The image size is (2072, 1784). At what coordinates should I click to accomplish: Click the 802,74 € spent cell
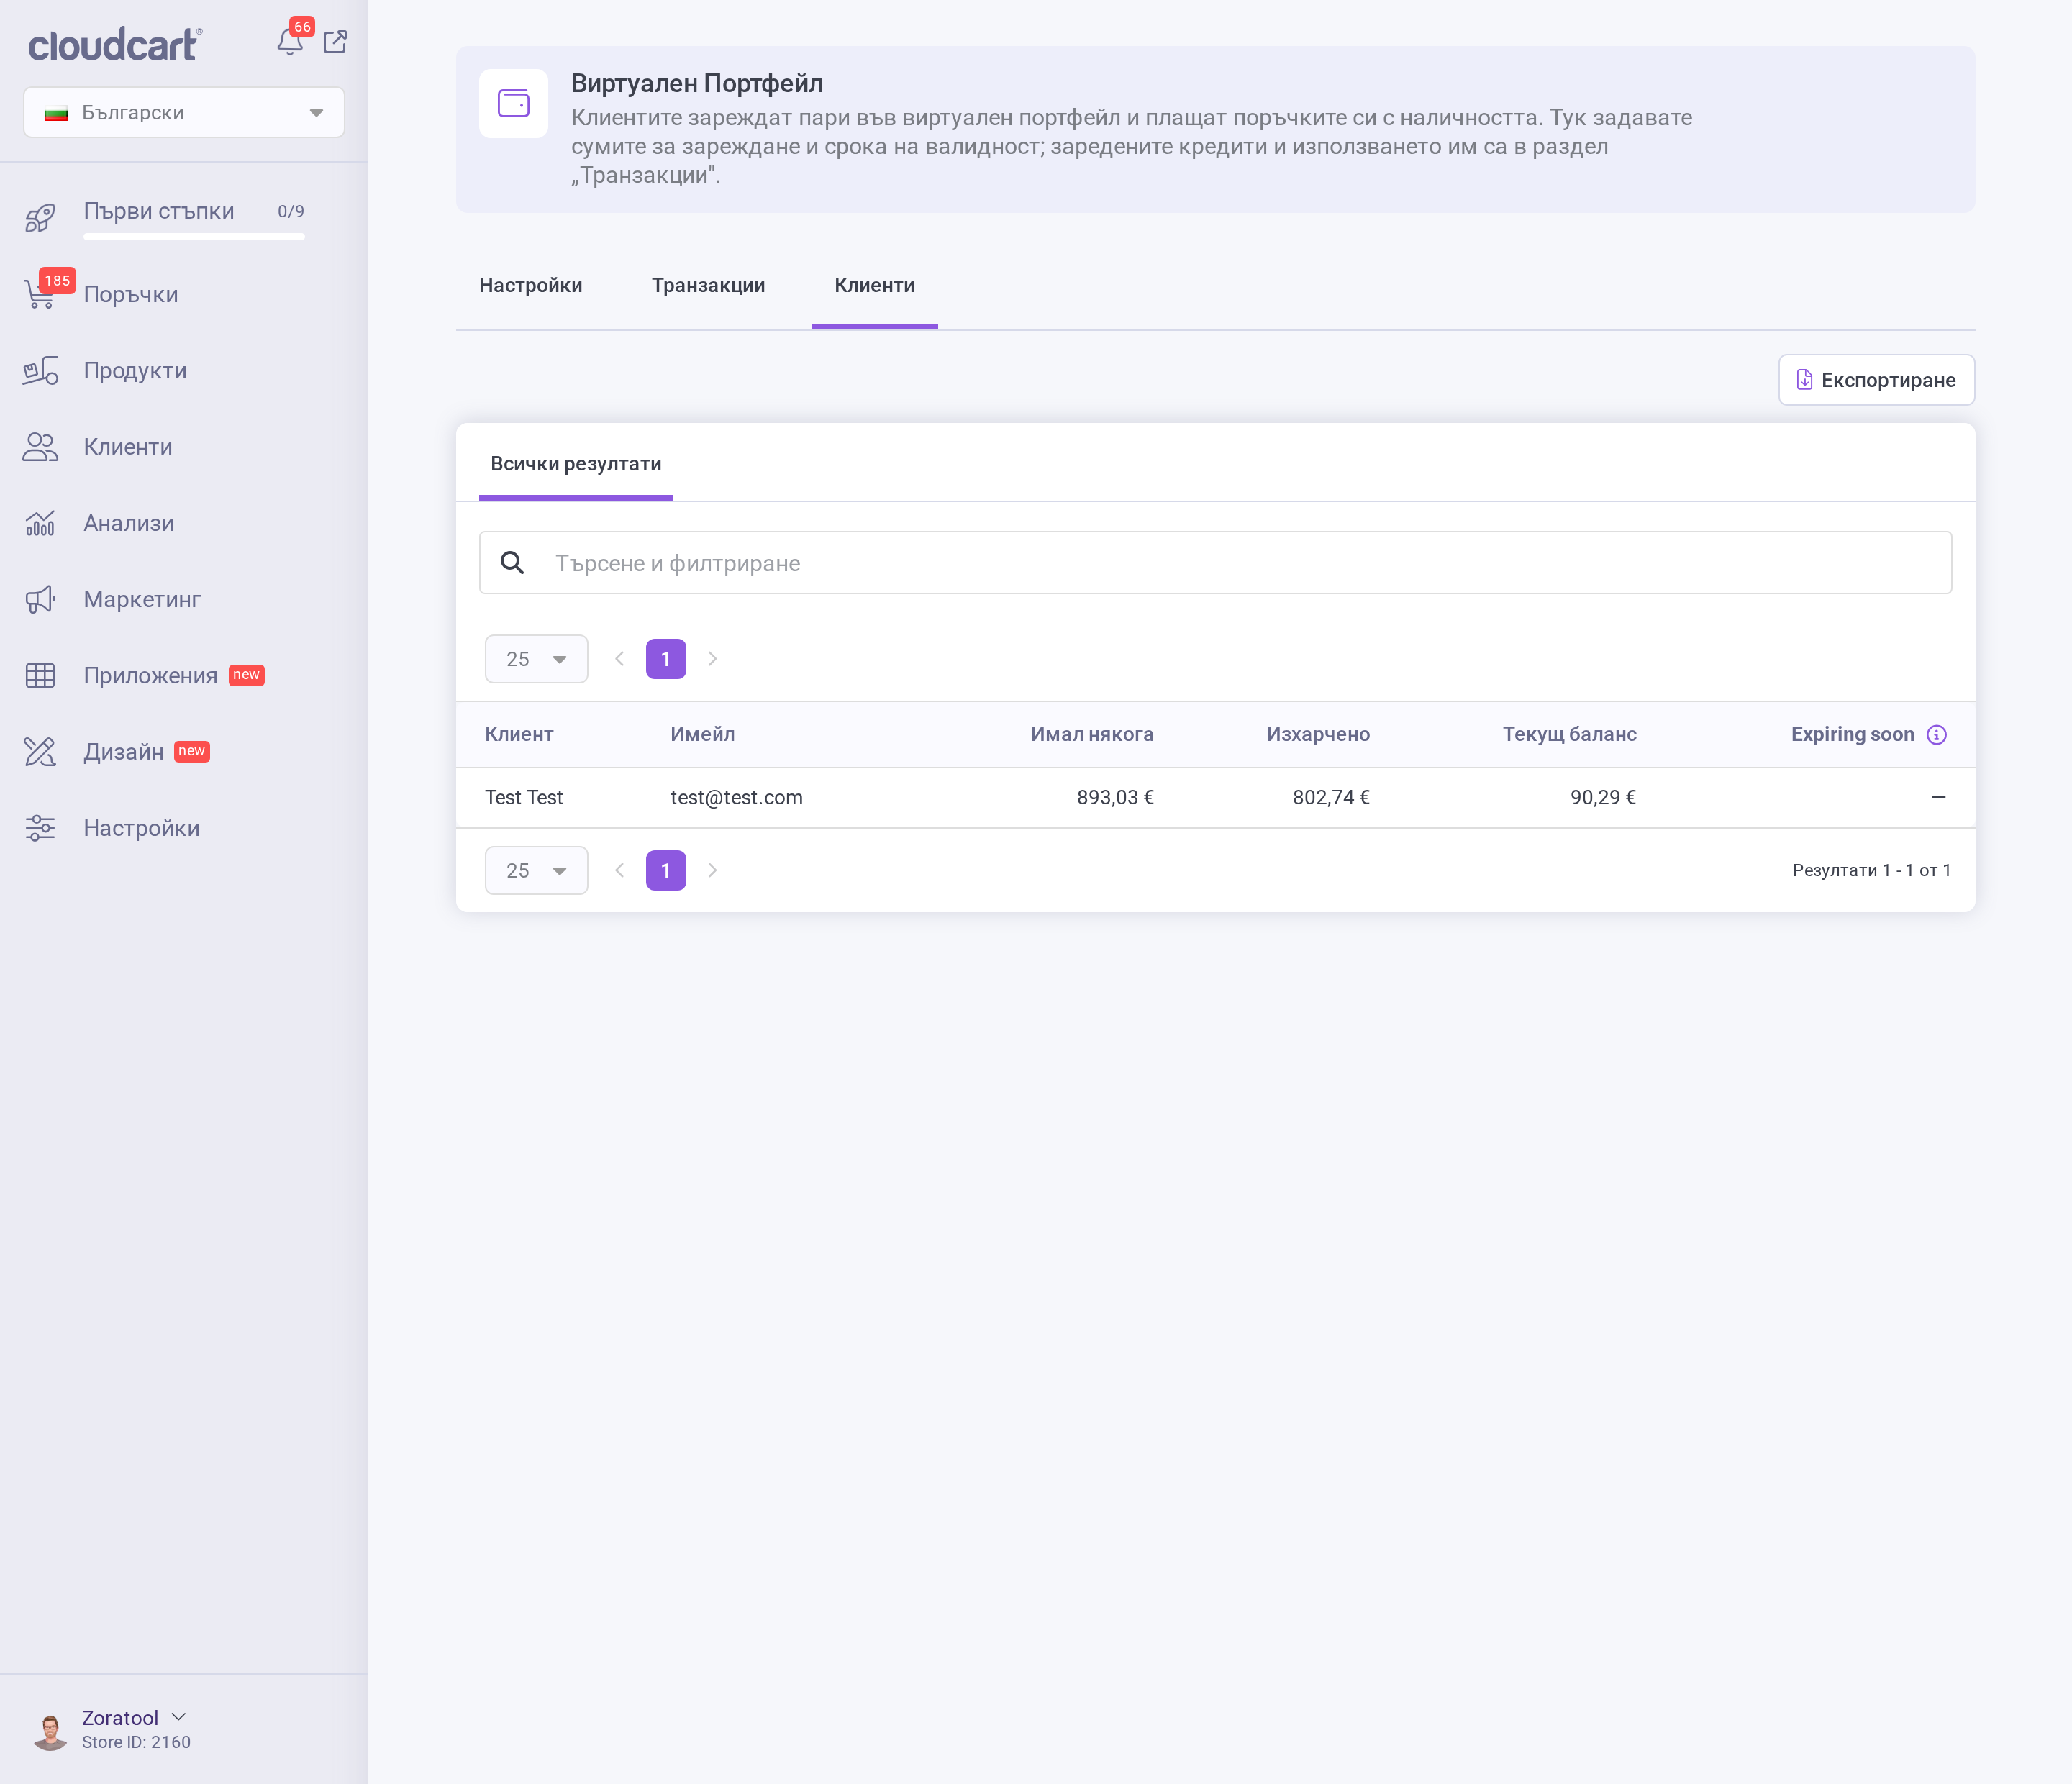1331,798
